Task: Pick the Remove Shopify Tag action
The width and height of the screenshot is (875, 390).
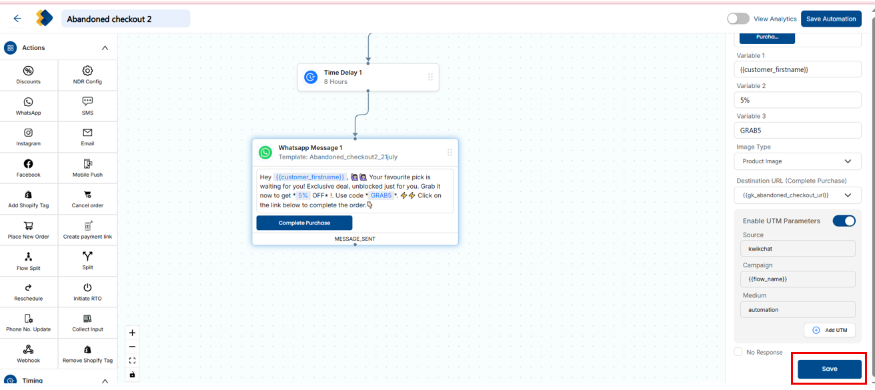Action: click(87, 354)
